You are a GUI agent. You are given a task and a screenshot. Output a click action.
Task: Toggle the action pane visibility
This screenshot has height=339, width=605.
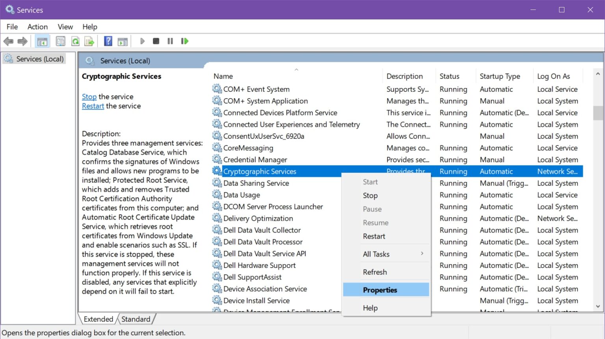coord(123,41)
